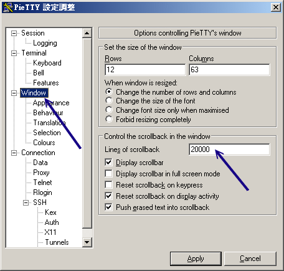
Task: Click the PieTTY title bar icon
Action: pos(8,7)
